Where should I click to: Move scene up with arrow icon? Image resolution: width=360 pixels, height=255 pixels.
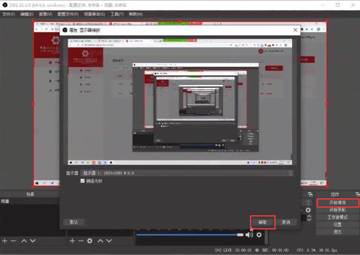tap(24, 241)
